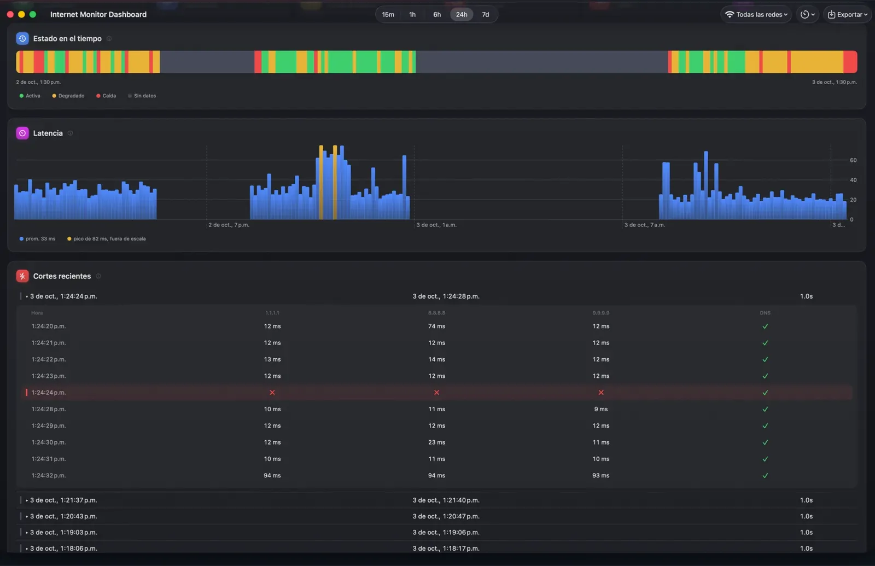Switch to the 1h time range

pos(412,15)
